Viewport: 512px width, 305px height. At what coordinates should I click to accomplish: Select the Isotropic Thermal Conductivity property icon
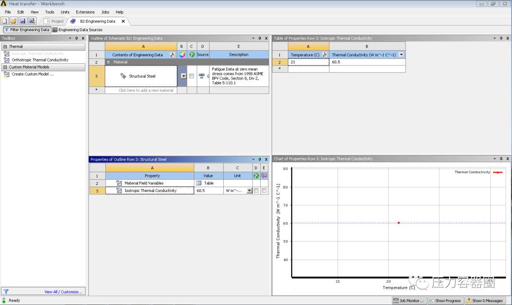pos(119,190)
